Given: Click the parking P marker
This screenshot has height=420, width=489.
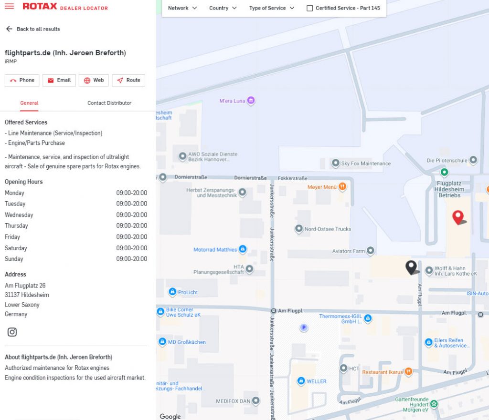Looking at the screenshot, I should [304, 328].
